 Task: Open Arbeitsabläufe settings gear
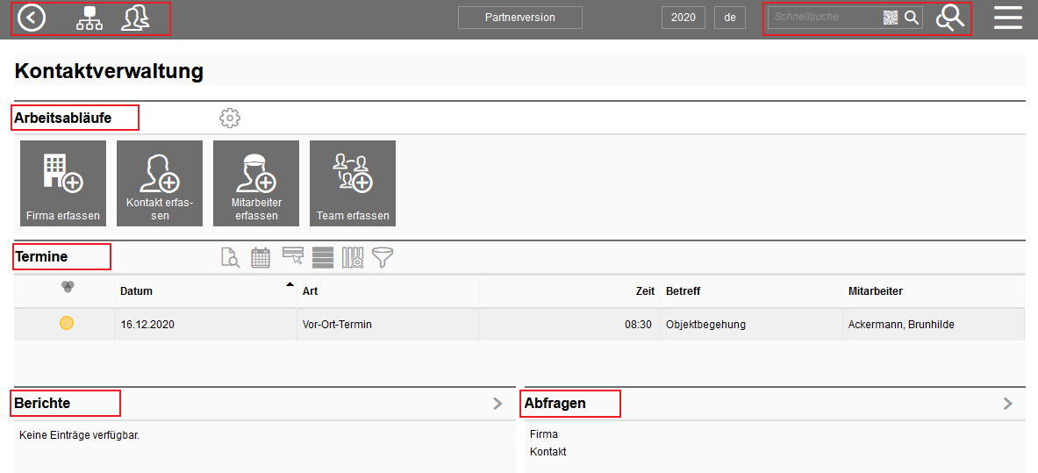tap(230, 118)
